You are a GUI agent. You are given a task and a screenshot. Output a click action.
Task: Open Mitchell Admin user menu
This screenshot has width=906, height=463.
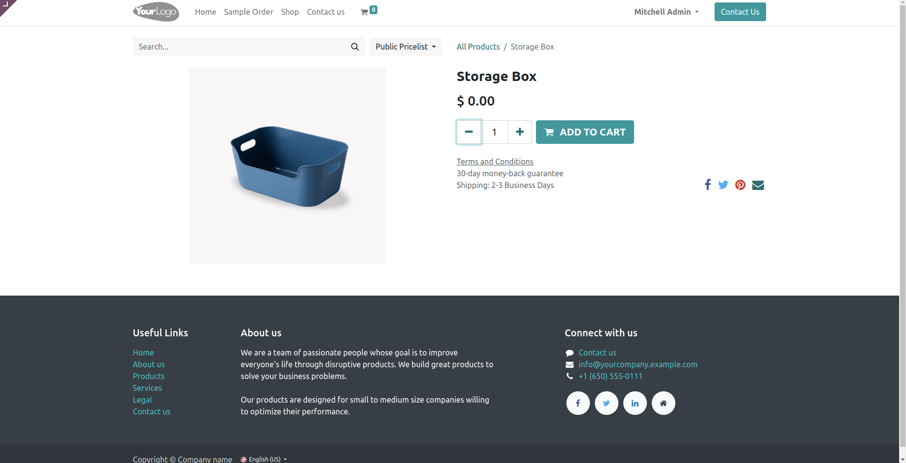pos(666,12)
